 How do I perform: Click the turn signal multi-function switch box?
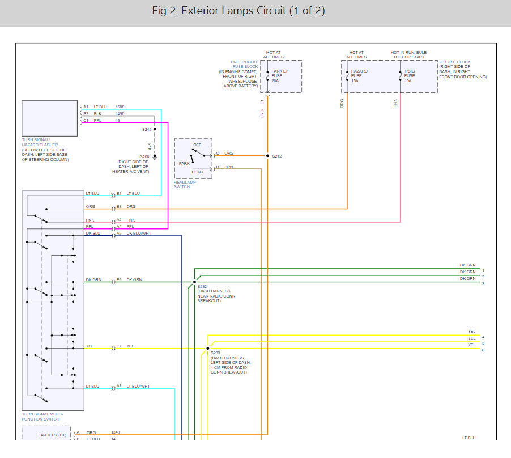point(53,300)
